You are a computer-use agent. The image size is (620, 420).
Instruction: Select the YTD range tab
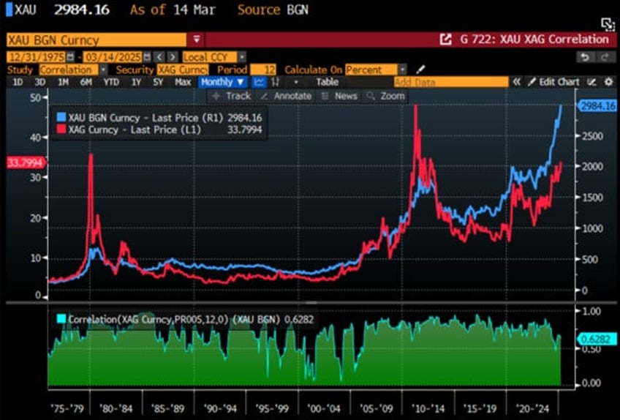pyautogui.click(x=111, y=82)
